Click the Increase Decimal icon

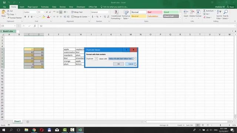105,17
